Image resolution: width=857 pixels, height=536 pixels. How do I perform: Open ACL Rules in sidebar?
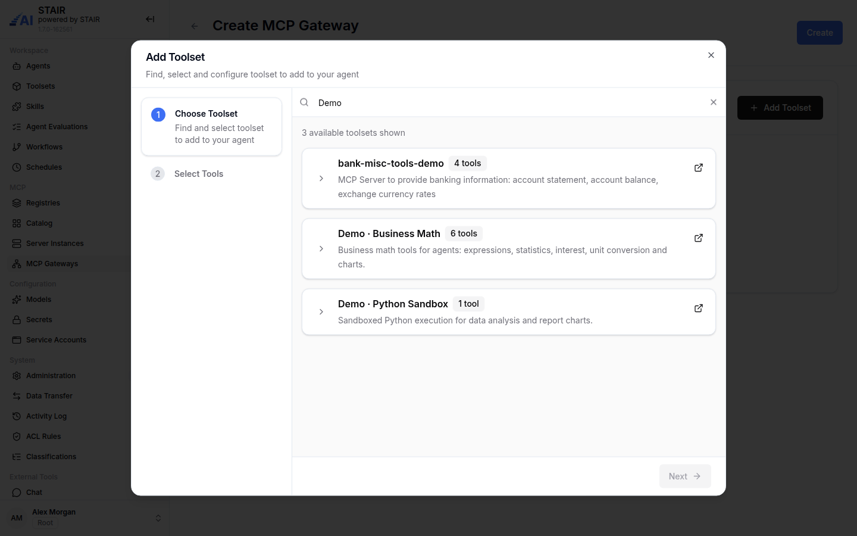tap(43, 437)
